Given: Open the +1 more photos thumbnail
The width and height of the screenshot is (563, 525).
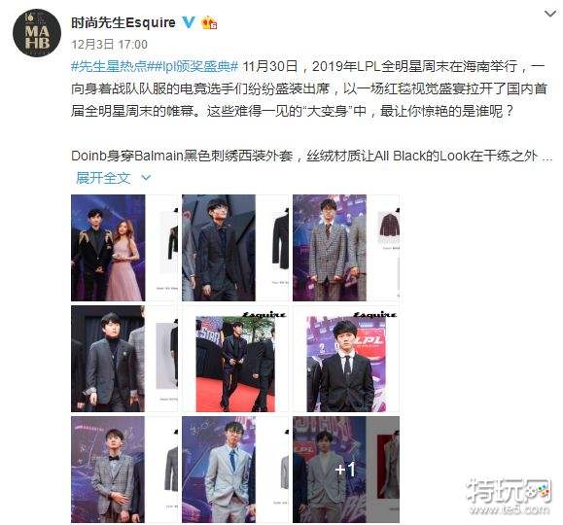Looking at the screenshot, I should pyautogui.click(x=346, y=470).
